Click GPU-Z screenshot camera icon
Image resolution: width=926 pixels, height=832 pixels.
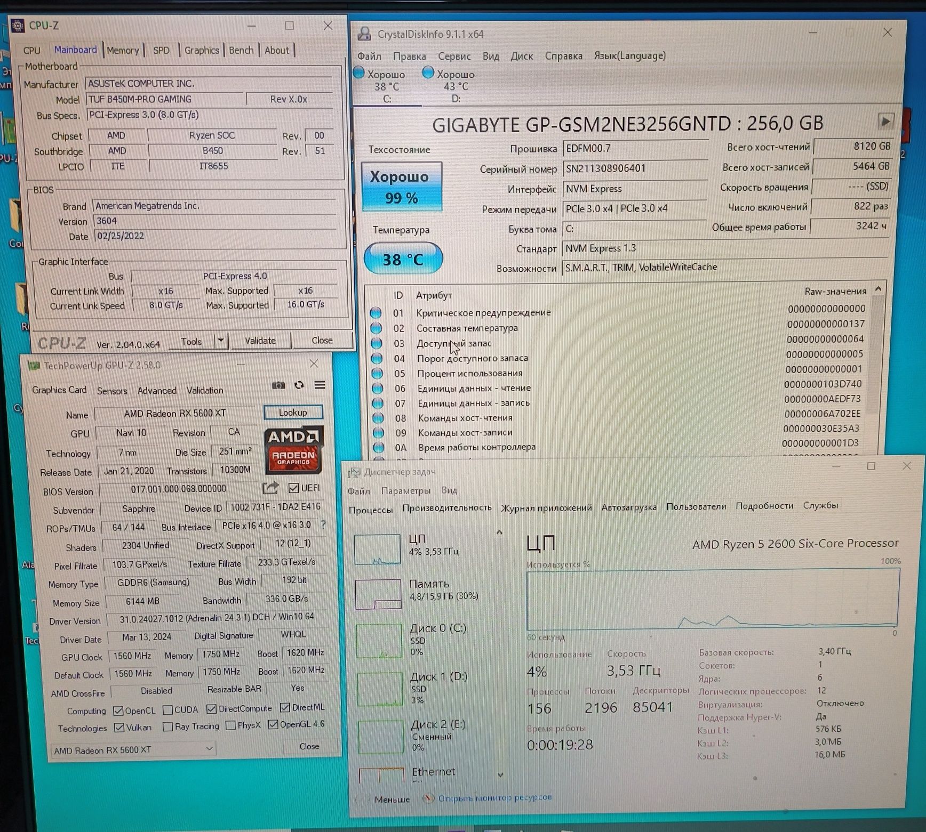click(278, 385)
